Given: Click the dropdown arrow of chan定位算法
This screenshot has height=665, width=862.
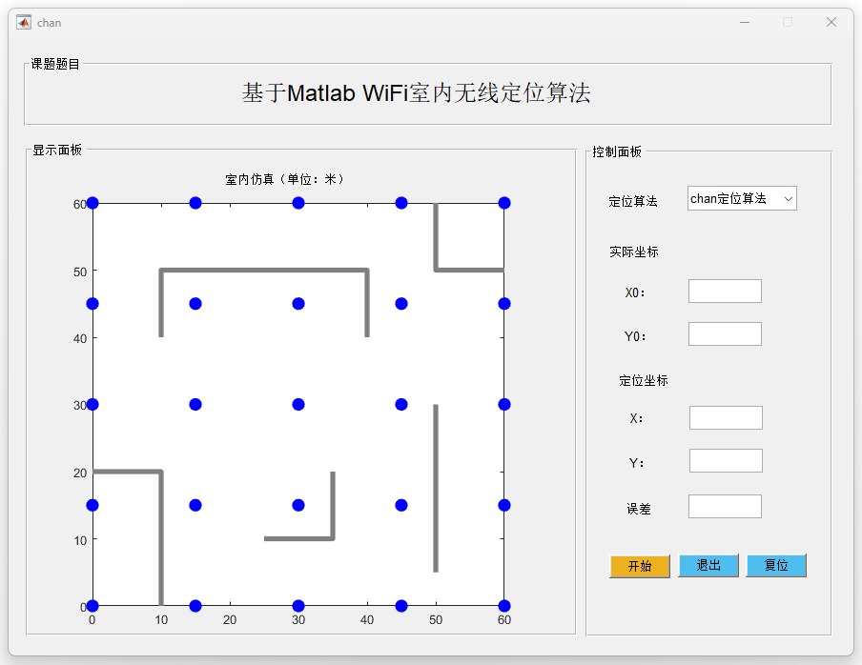Looking at the screenshot, I should (789, 198).
